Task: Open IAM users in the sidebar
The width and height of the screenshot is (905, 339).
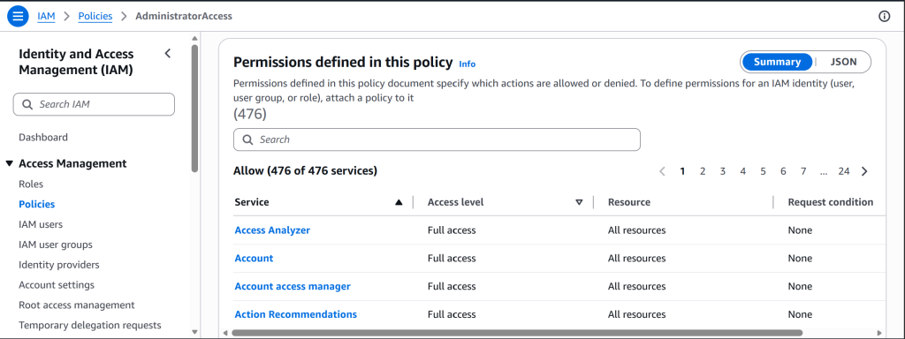Action: (41, 224)
